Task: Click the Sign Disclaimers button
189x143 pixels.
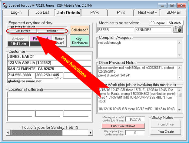Action: click(x=80, y=41)
